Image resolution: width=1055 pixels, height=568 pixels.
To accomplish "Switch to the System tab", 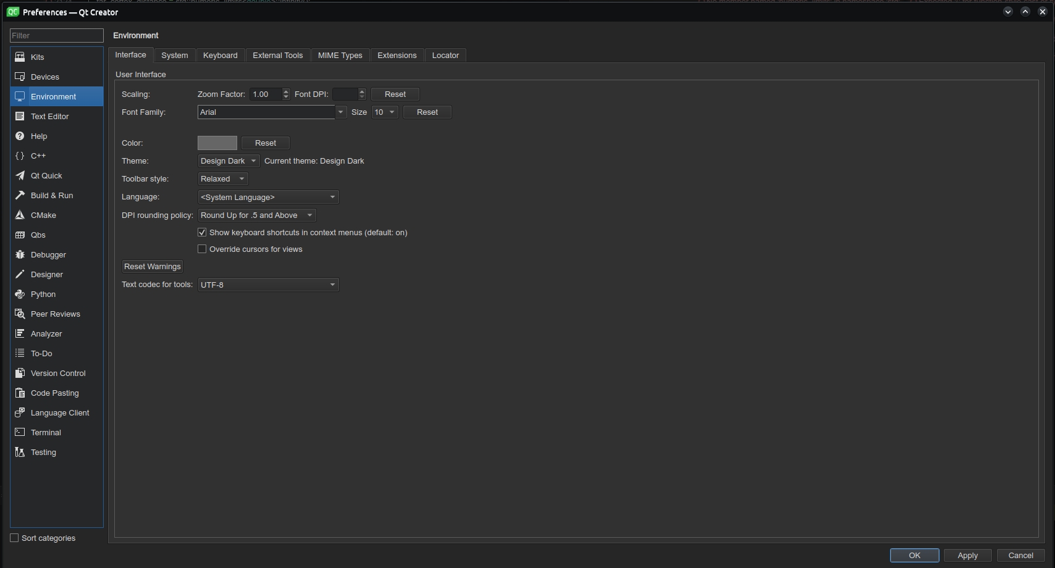I will pyautogui.click(x=175, y=56).
